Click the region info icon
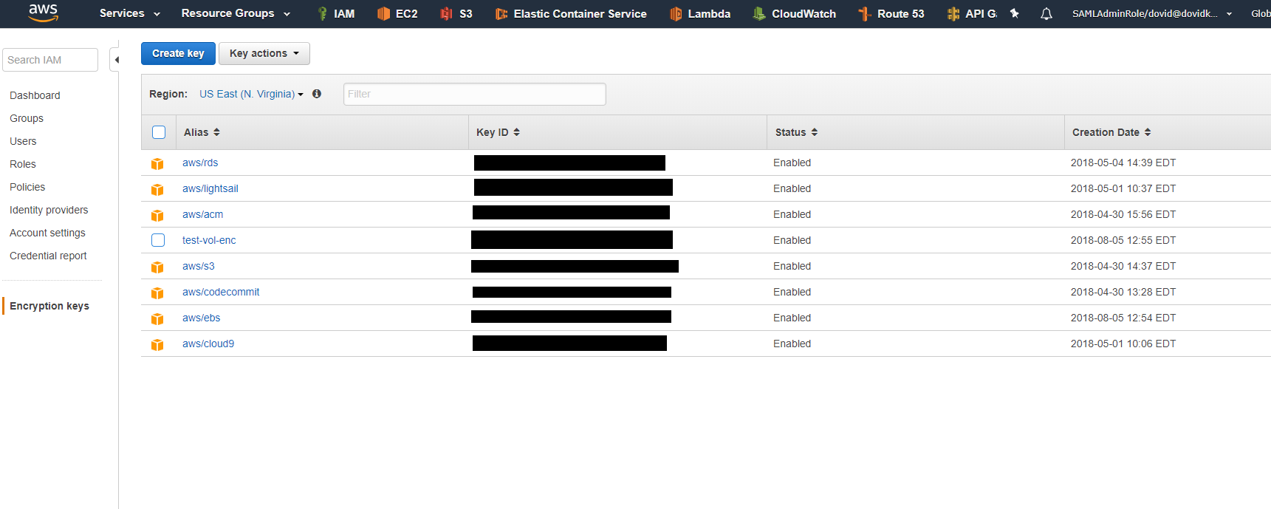This screenshot has height=509, width=1271. [317, 94]
